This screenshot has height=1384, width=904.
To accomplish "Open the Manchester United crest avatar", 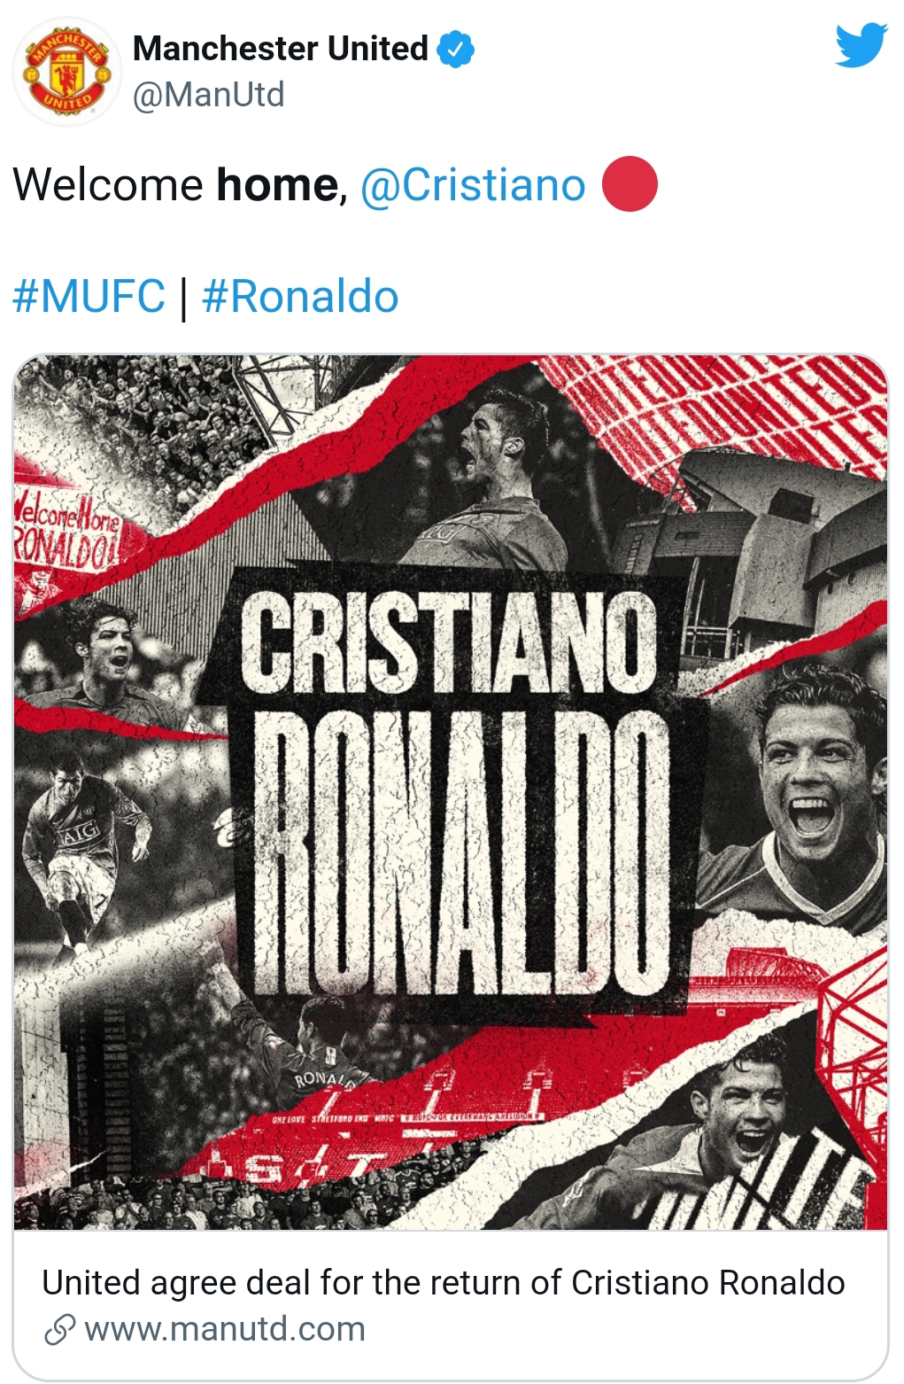I will (x=67, y=72).
